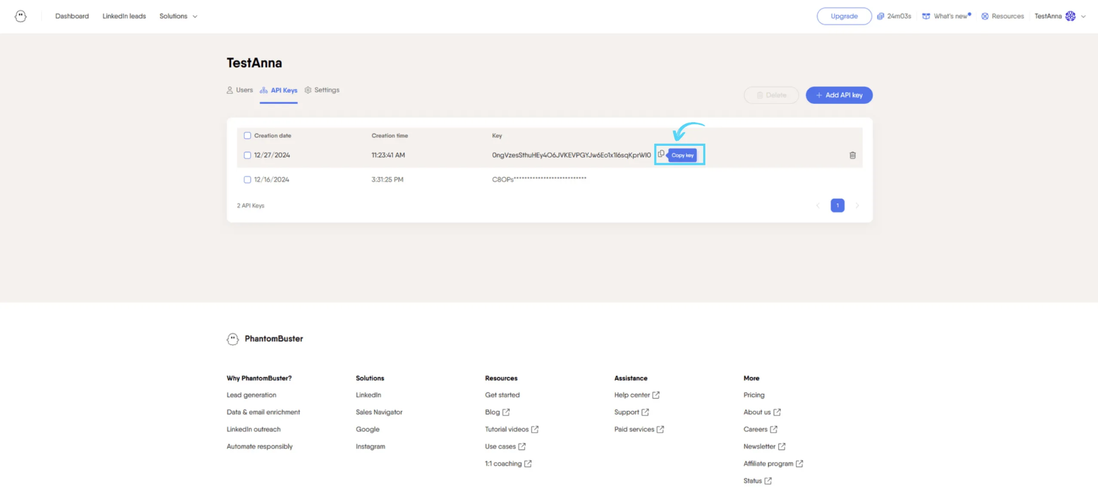Check remaining execution time 24m03s
This screenshot has width=1098, height=495.
tap(894, 16)
